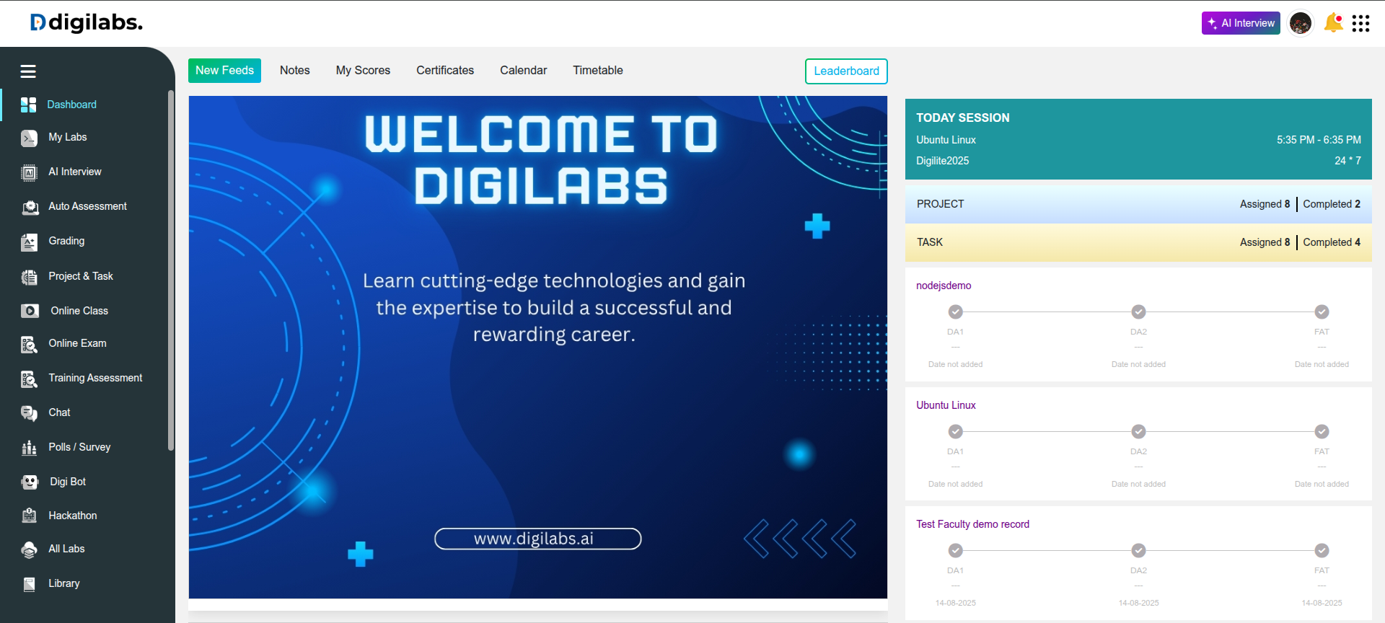Open the Timetable tab

tap(598, 71)
